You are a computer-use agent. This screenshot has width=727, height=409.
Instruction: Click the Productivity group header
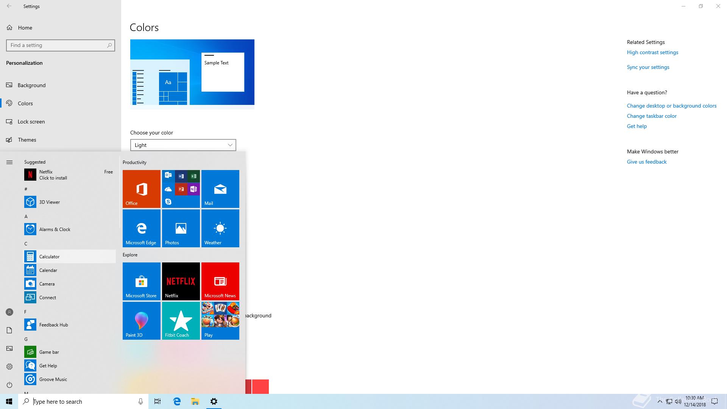click(134, 162)
